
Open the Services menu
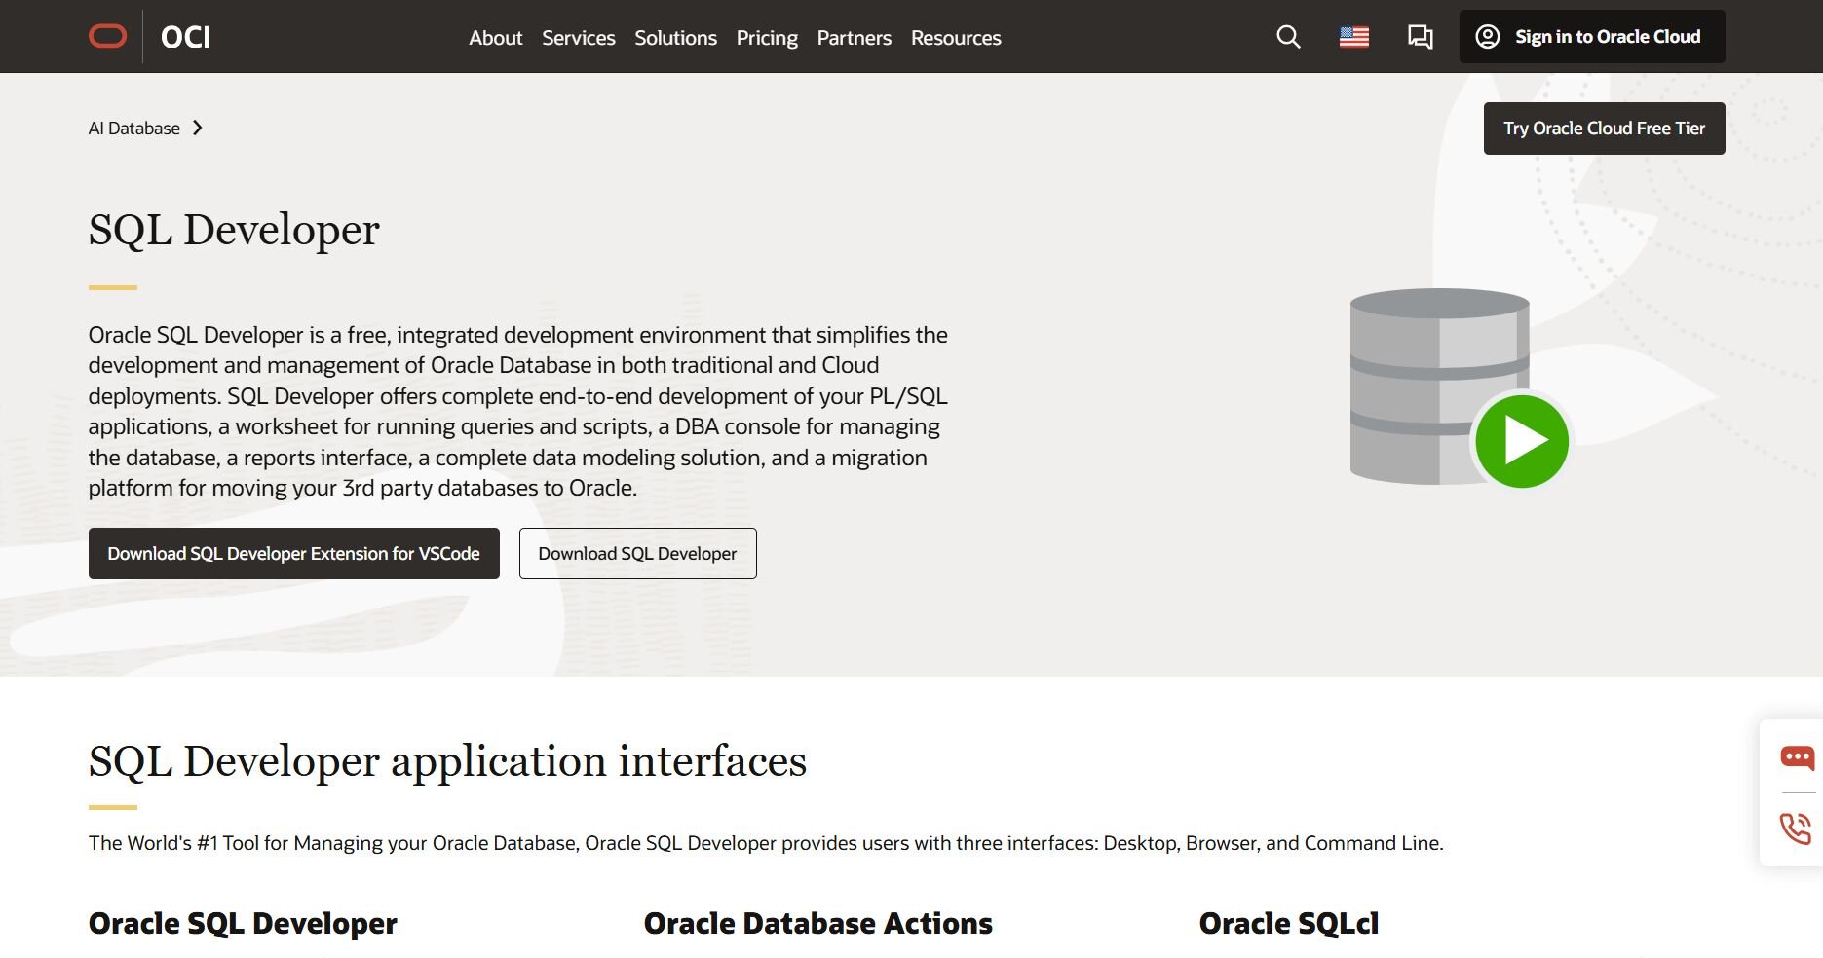pyautogui.click(x=578, y=38)
